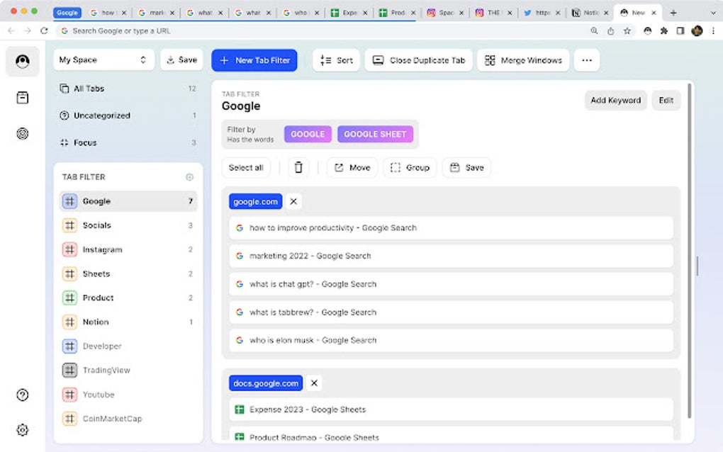723x452 pixels.
Task: Remove the google.com group via its X
Action: 293,201
